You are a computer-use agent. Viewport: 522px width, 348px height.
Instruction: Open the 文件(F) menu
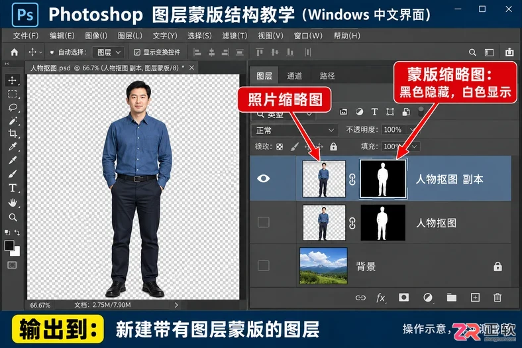point(26,36)
